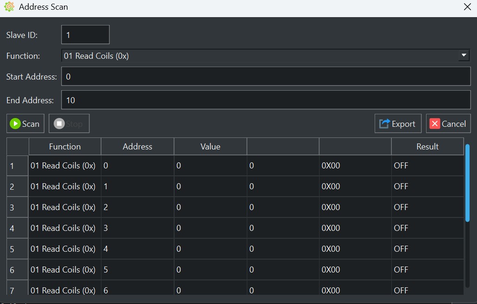This screenshot has height=304, width=477.
Task: Click the Function column header
Action: [64, 146]
